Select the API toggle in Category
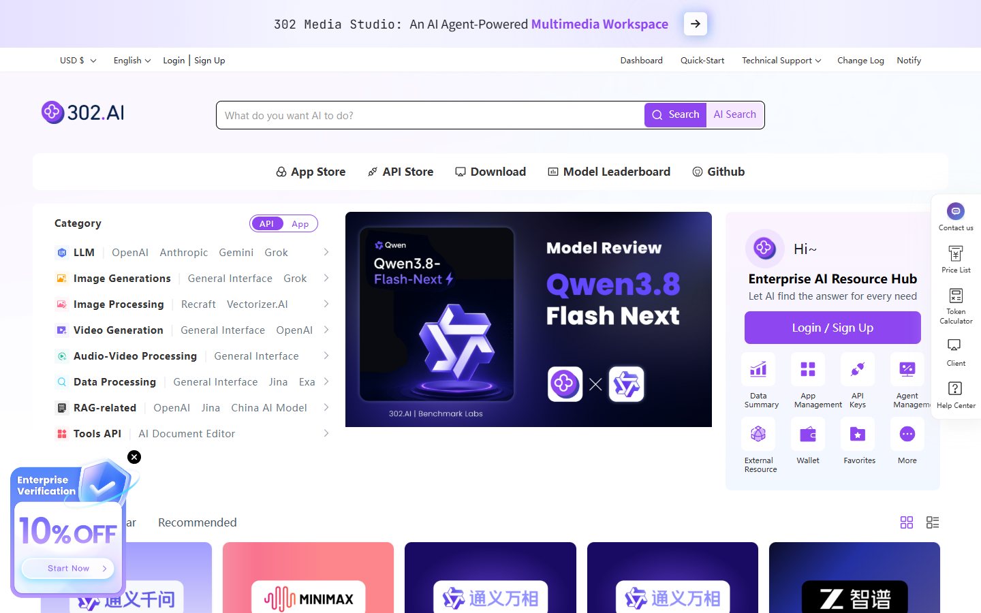This screenshot has height=613, width=981. point(267,223)
